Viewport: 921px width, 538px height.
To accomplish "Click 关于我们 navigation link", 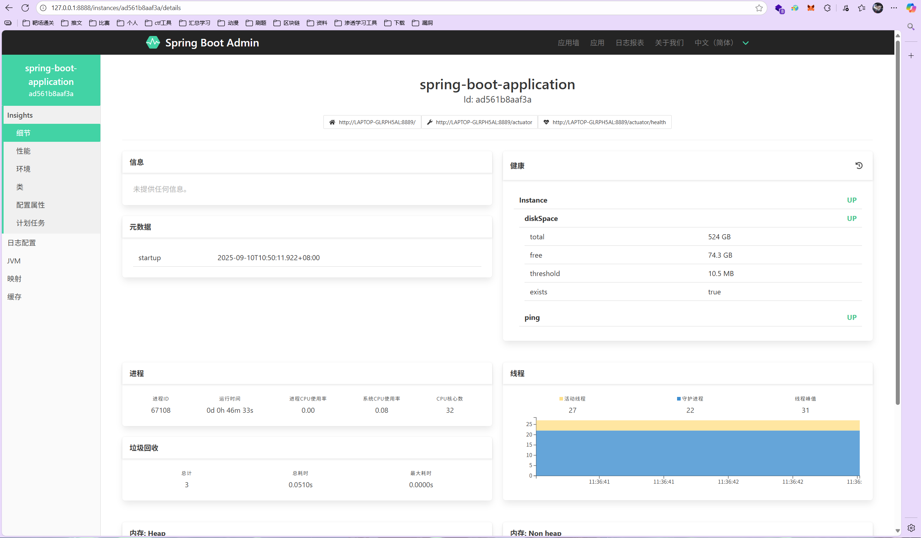I will 669,43.
